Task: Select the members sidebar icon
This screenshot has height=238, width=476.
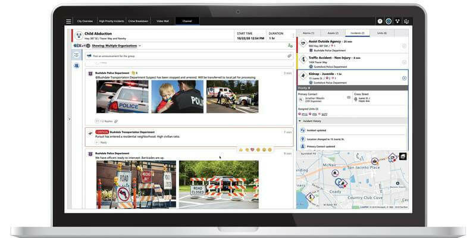Action: coord(77,65)
